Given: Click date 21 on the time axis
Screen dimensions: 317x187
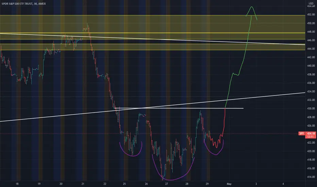Looking at the screenshot, I should [83, 184].
